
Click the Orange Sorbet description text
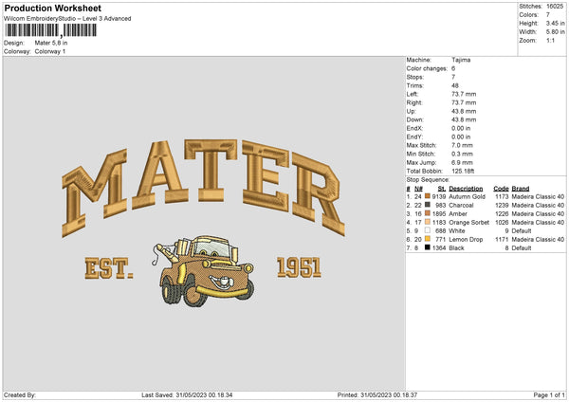pos(468,222)
